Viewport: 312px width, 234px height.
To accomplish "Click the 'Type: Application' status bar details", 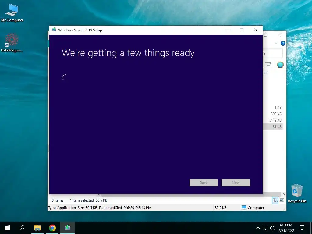I will 100,207.
